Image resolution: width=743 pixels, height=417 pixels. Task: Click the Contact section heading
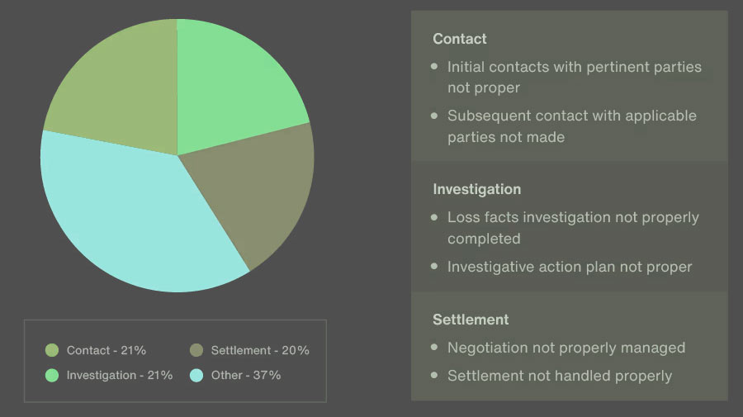pyautogui.click(x=460, y=39)
